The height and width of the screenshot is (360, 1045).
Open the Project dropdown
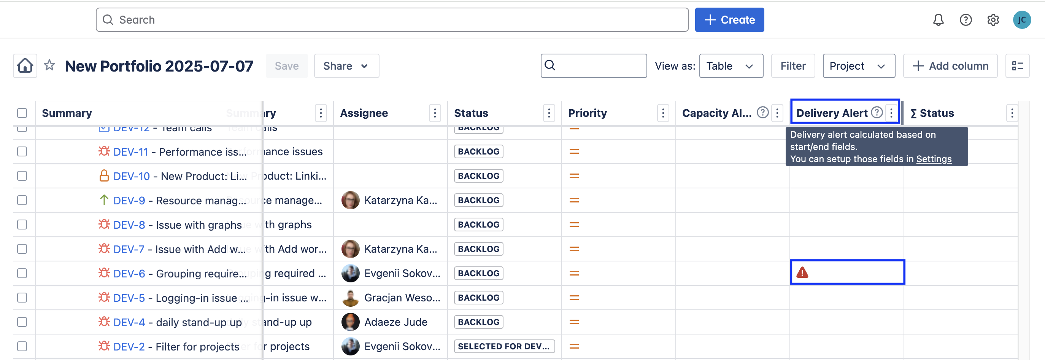(x=858, y=66)
